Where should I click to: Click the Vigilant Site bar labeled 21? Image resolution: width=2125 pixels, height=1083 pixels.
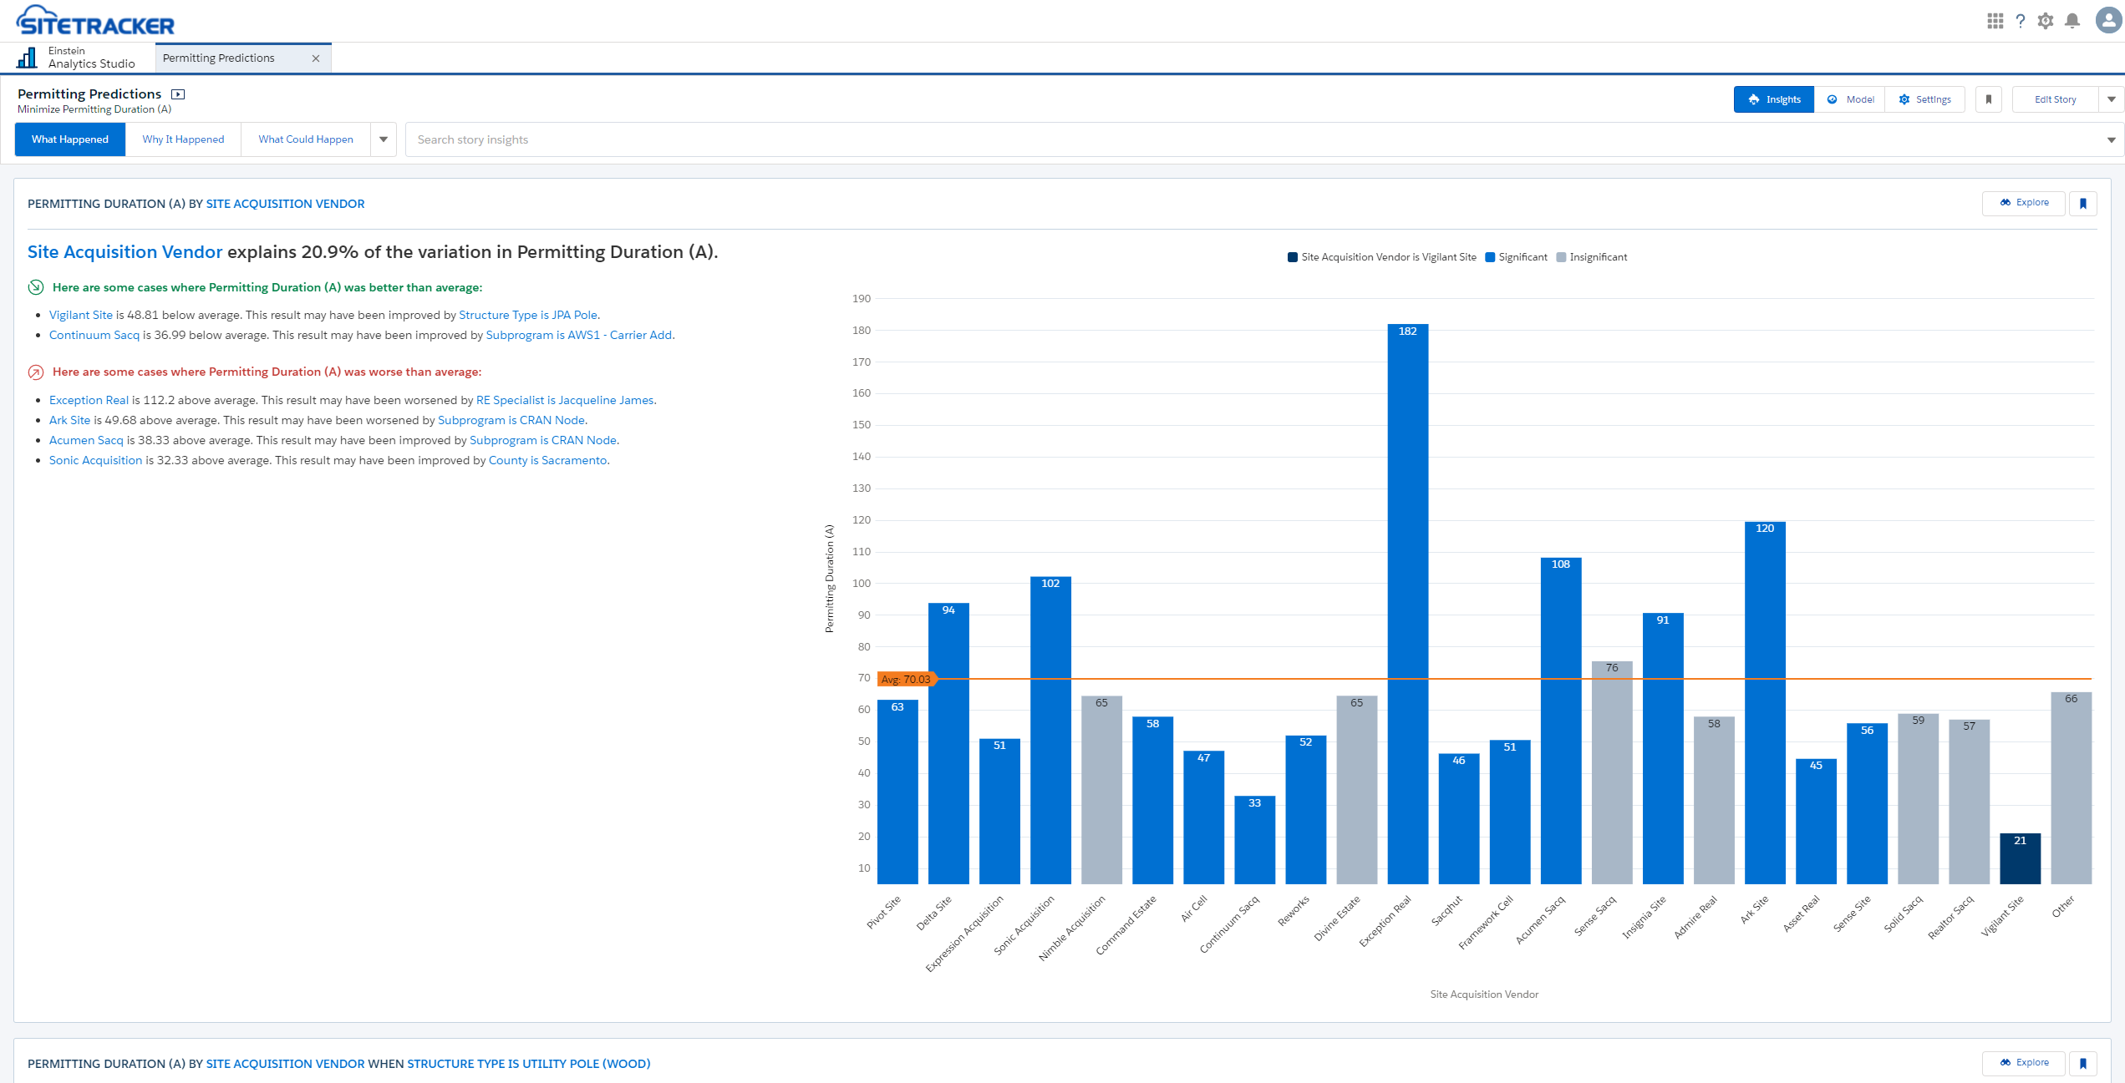coord(2021,858)
